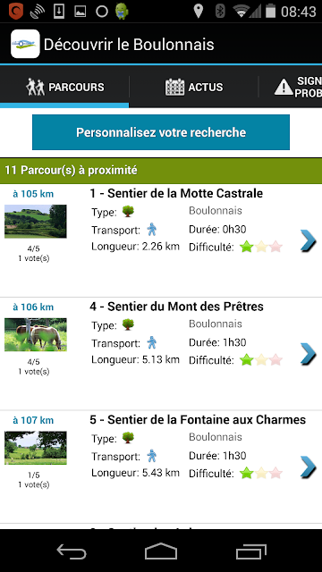322x572 pixels.
Task: Tap the calendar icon on Actus tab
Action: point(175,88)
